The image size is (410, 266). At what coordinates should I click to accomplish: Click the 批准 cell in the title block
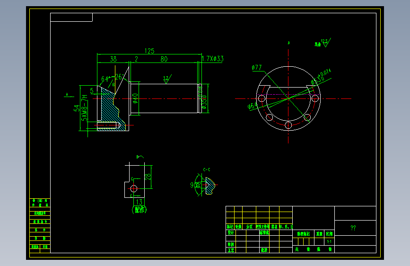(264, 250)
